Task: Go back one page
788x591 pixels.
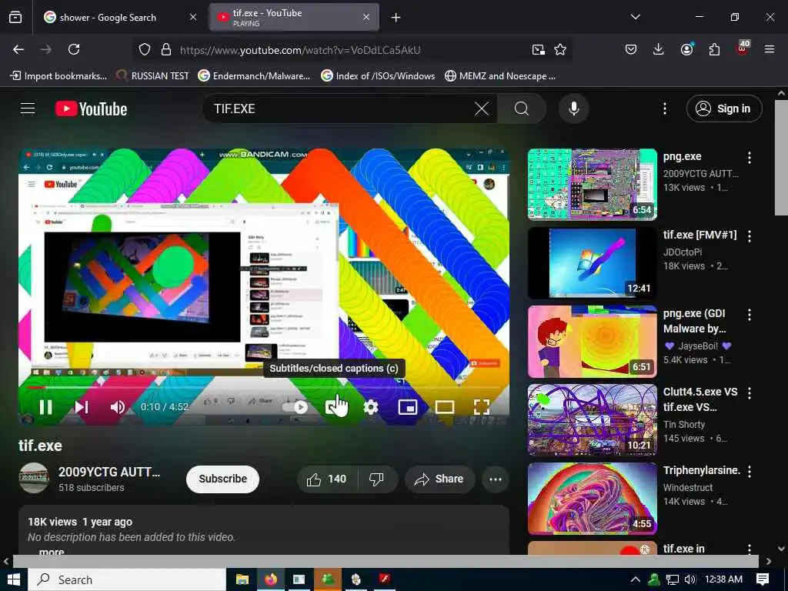Action: (x=18, y=49)
